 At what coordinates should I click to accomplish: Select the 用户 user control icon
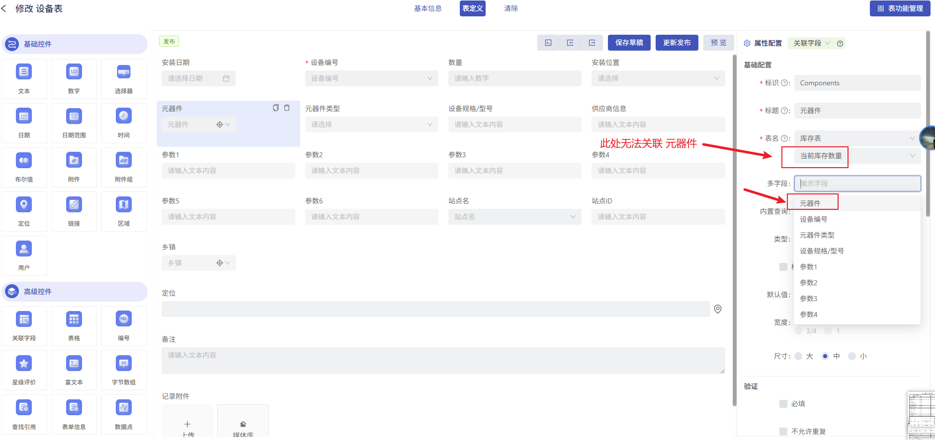tap(24, 249)
